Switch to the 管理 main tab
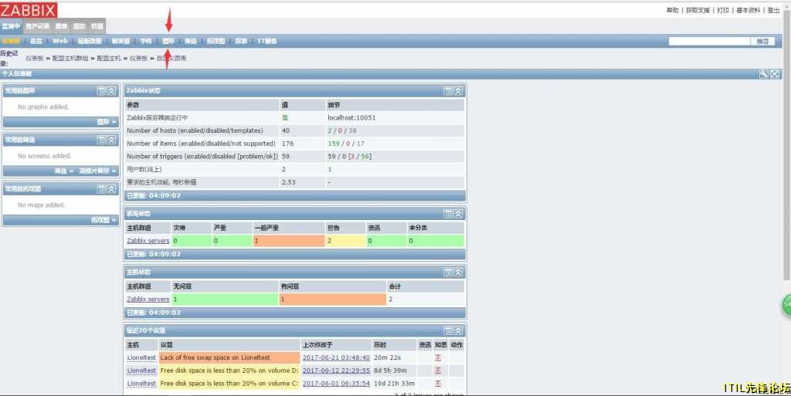This screenshot has width=791, height=396. (97, 26)
